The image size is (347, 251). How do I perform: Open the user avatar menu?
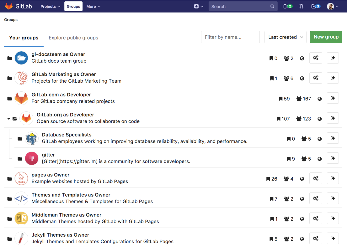tap(333, 7)
